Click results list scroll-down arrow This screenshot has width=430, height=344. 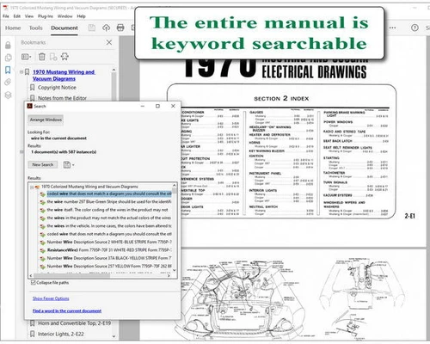(x=174, y=270)
